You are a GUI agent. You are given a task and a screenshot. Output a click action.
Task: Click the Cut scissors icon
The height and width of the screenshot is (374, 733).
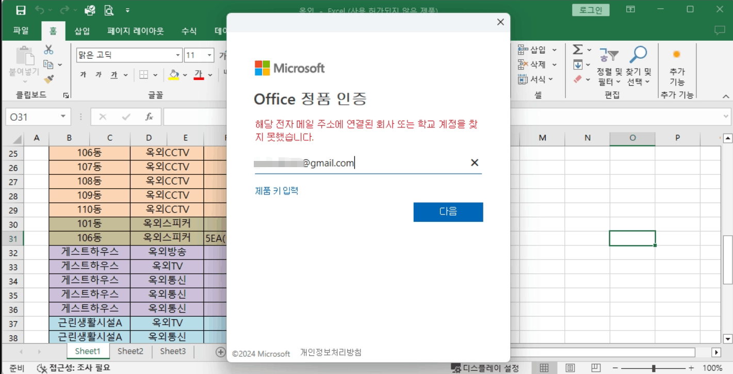tap(48, 50)
